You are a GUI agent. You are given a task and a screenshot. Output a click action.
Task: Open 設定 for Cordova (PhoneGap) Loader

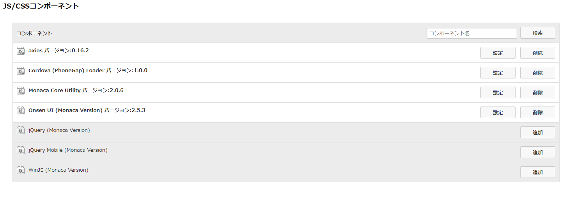tap(498, 73)
